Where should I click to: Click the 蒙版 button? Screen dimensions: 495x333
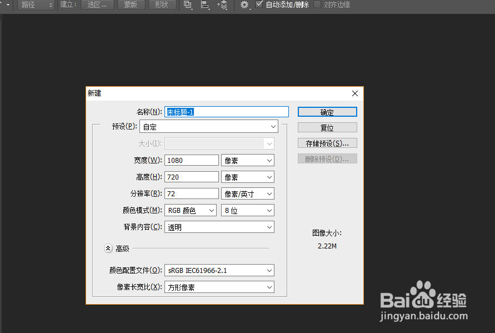tap(131, 5)
